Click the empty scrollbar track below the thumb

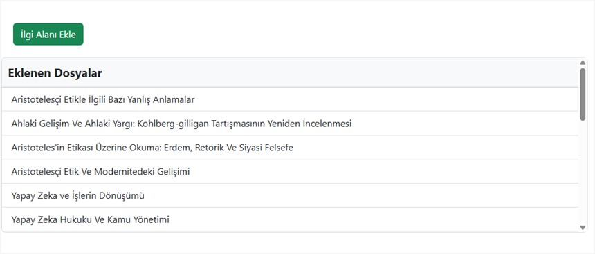coord(583,173)
